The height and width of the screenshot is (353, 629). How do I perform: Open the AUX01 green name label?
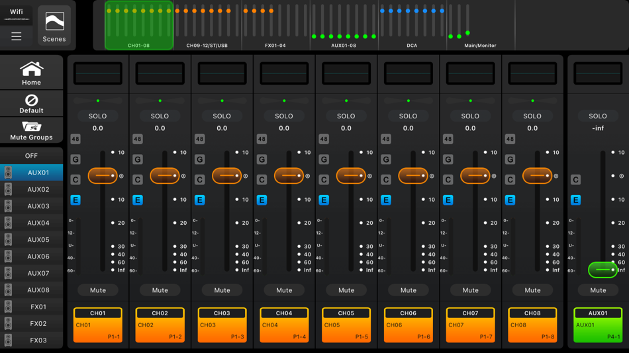pos(598,325)
